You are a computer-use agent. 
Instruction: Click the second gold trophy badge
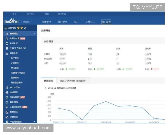pyautogui.click(x=22, y=28)
